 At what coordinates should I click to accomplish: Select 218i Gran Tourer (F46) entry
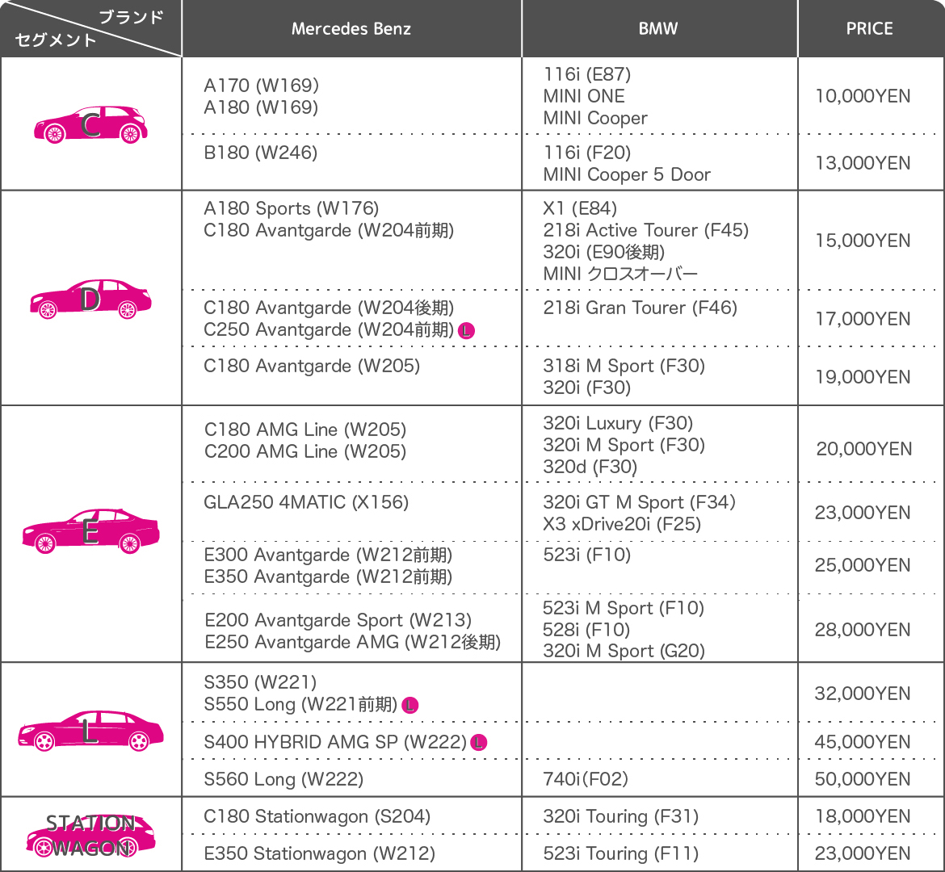click(x=640, y=308)
